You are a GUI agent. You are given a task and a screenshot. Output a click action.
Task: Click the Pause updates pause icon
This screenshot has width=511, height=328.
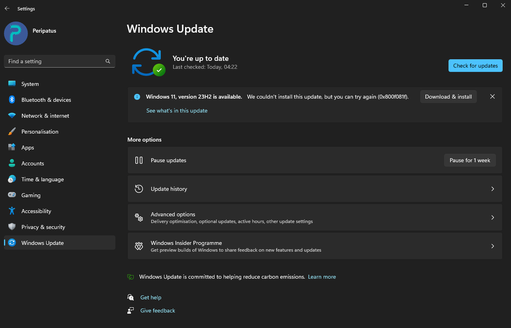pyautogui.click(x=139, y=160)
